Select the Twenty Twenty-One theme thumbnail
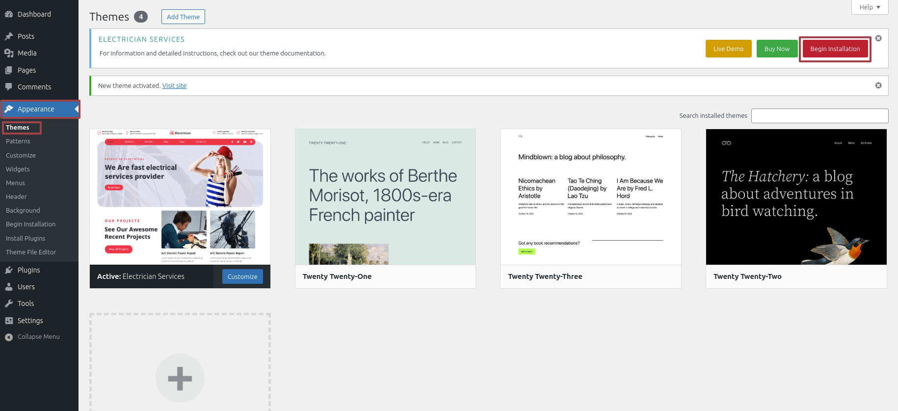Screen dimensions: 898x411 pos(385,197)
